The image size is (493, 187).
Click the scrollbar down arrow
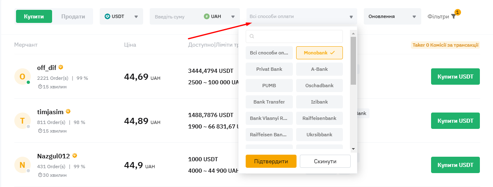coord(353,149)
